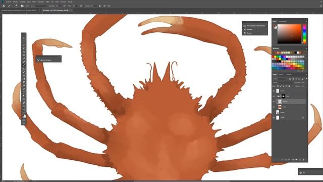Select the Eyedropper tool
The image size is (323, 182).
(x=24, y=59)
